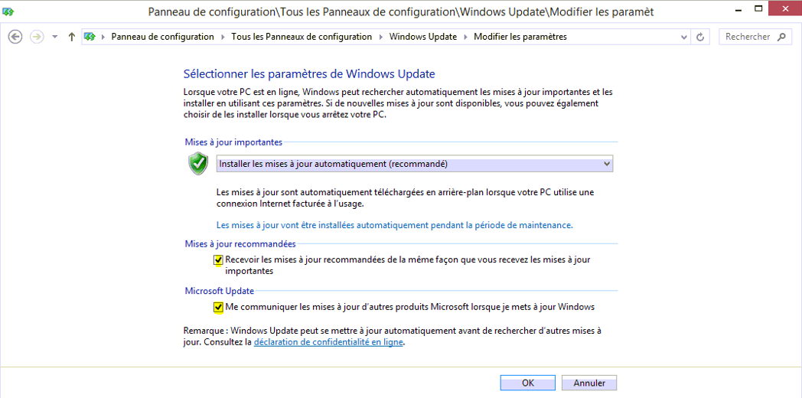The image size is (802, 398).
Task: Click the Annuler button
Action: (589, 383)
